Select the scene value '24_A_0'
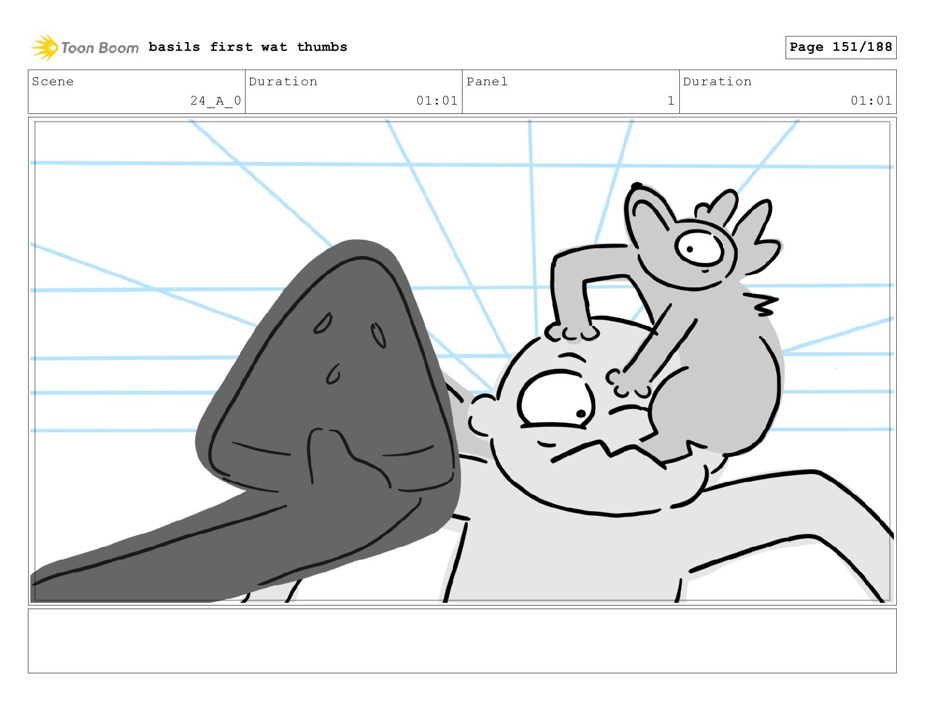The width and height of the screenshot is (926, 715). [216, 100]
